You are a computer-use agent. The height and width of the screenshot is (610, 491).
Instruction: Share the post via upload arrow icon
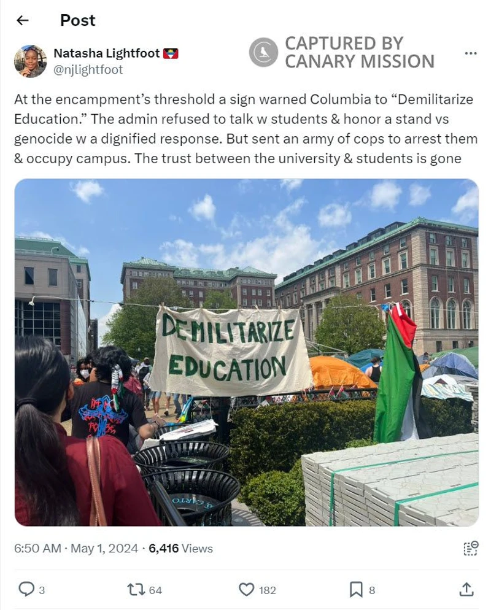(x=466, y=590)
